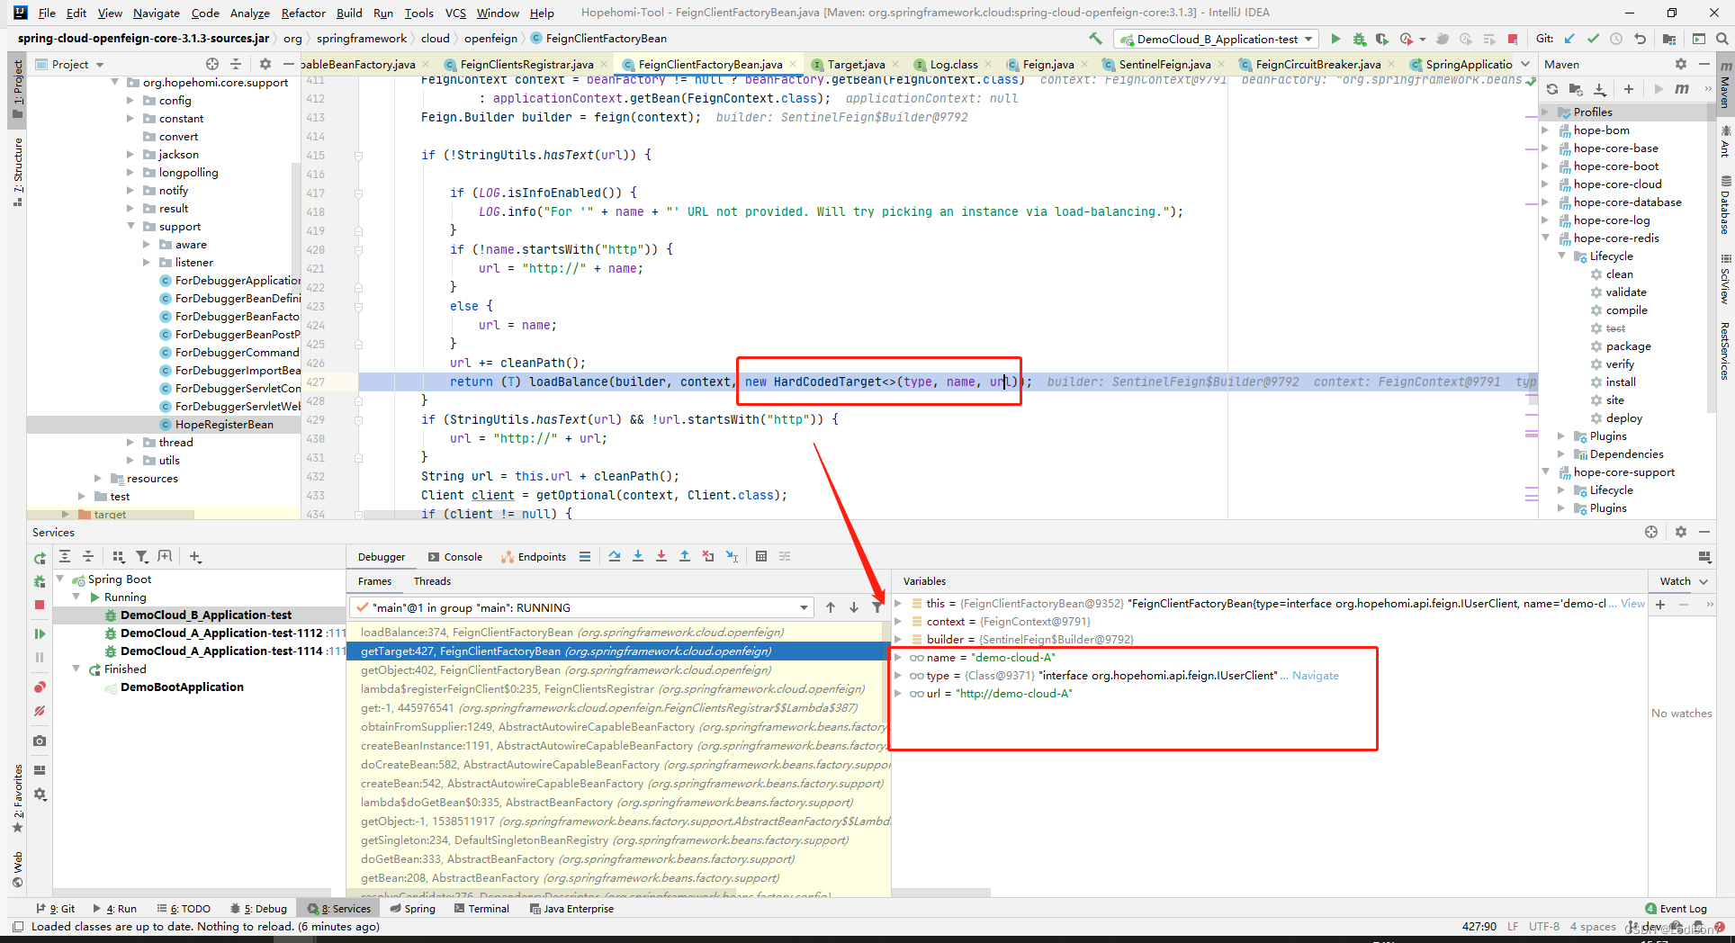Open the Refactor menu
This screenshot has height=943, width=1735.
coord(303,13)
